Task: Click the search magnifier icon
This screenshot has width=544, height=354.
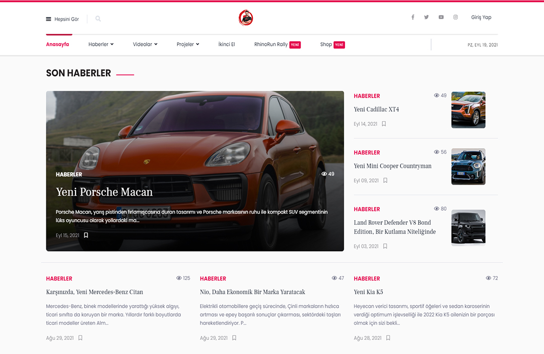Action: coord(98,19)
